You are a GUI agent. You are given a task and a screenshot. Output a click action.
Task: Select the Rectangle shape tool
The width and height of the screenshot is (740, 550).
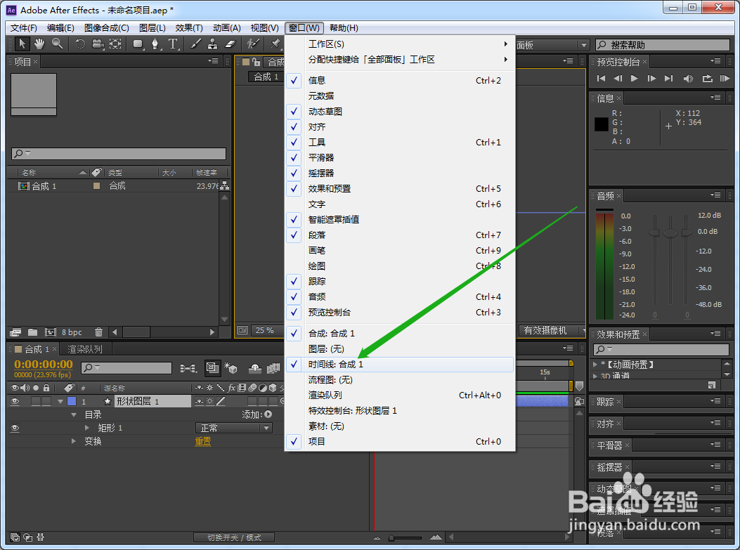click(138, 44)
